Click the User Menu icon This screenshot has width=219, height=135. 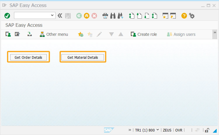[x=8, y=34]
